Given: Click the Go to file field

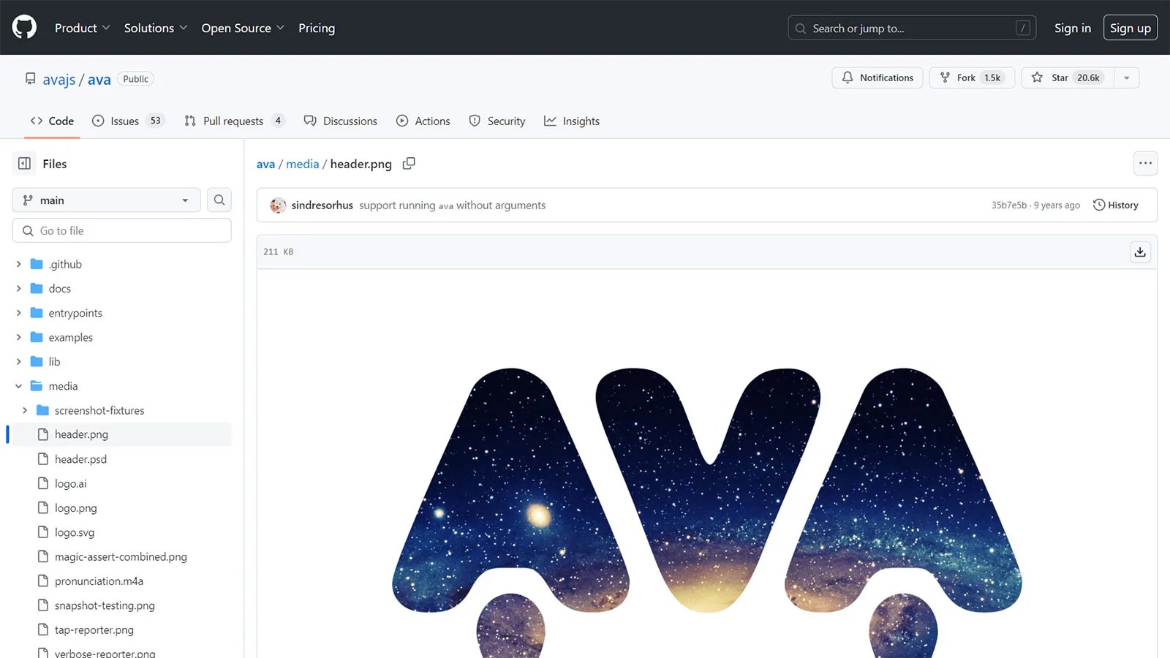Looking at the screenshot, I should [121, 230].
